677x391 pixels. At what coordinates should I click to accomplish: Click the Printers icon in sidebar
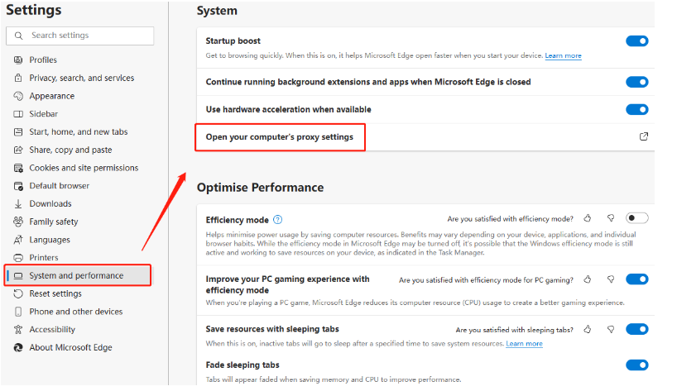18,258
